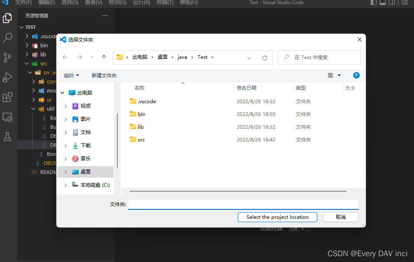Open recent locations dropdown arrow
This screenshot has height=262, width=414.
[92, 57]
